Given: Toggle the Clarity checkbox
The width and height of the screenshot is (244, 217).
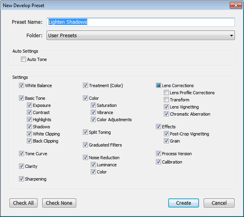Looking at the screenshot, I should click(x=21, y=166).
